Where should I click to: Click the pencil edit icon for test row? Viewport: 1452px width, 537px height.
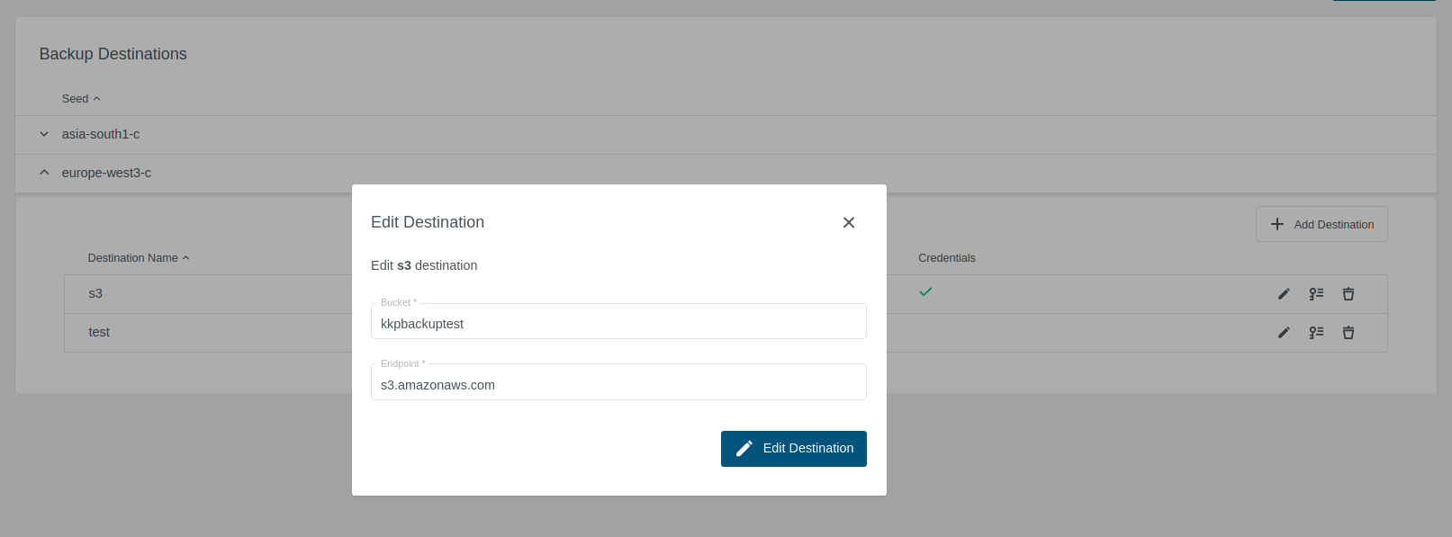pos(1284,333)
